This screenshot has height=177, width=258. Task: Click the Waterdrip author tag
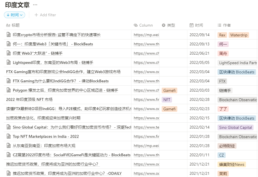pos(239,35)
